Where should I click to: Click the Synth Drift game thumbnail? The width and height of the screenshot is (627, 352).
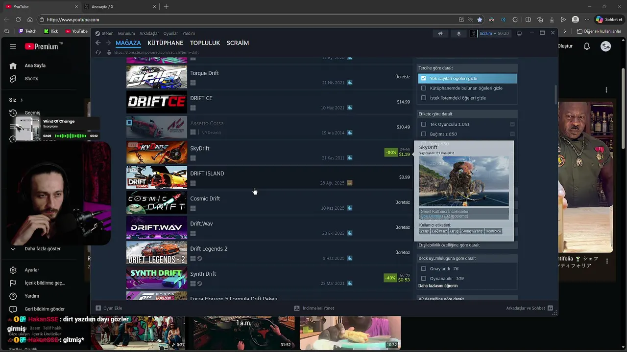coord(157,278)
